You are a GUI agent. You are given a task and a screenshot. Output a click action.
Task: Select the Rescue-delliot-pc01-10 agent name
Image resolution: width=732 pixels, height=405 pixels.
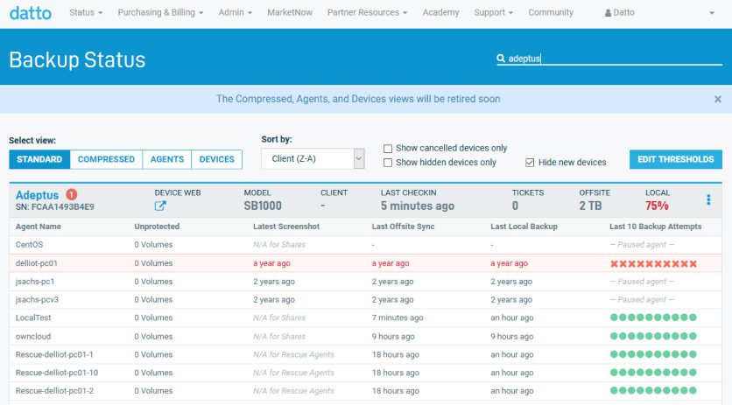click(57, 373)
